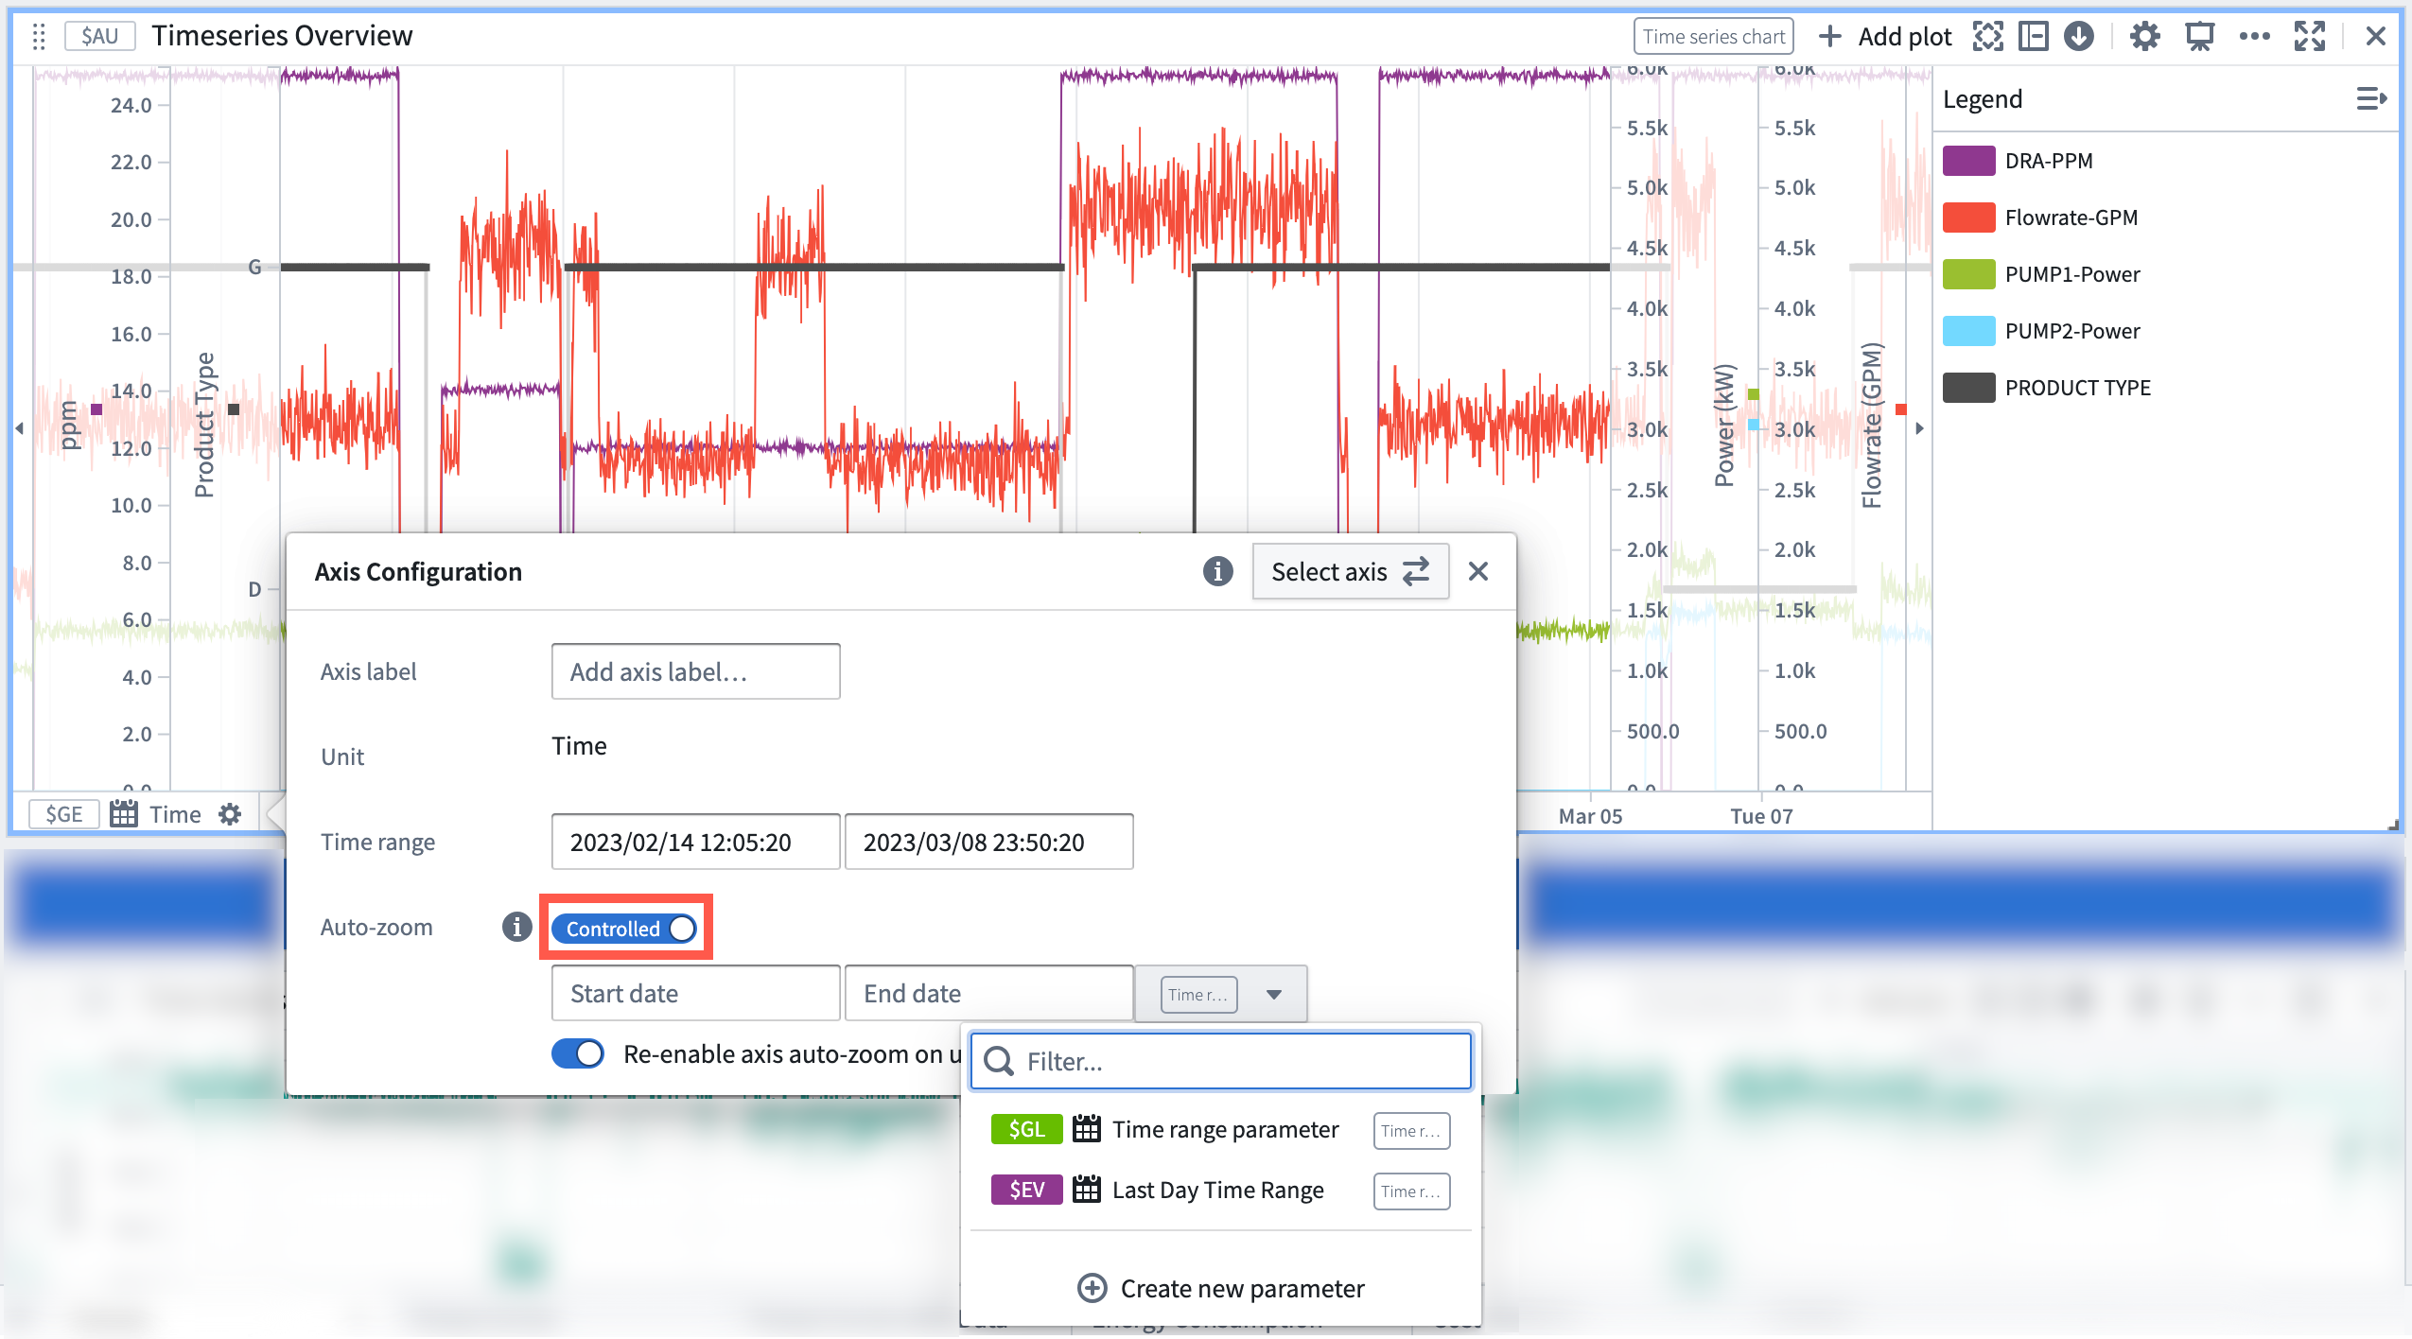2412x1339 pixels.
Task: Click the drag handle beside $AU
Action: (x=39, y=37)
